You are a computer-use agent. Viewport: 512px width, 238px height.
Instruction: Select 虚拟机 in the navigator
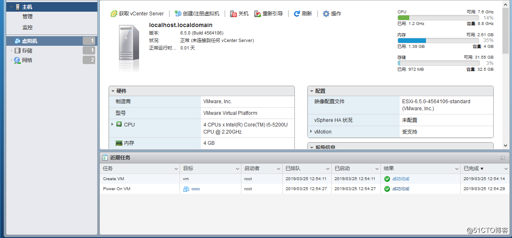(x=30, y=41)
